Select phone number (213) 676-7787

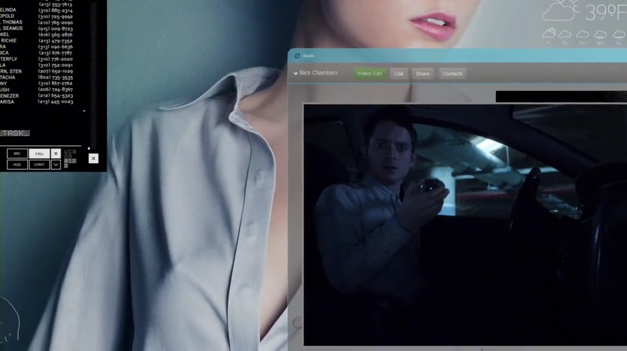[55, 53]
